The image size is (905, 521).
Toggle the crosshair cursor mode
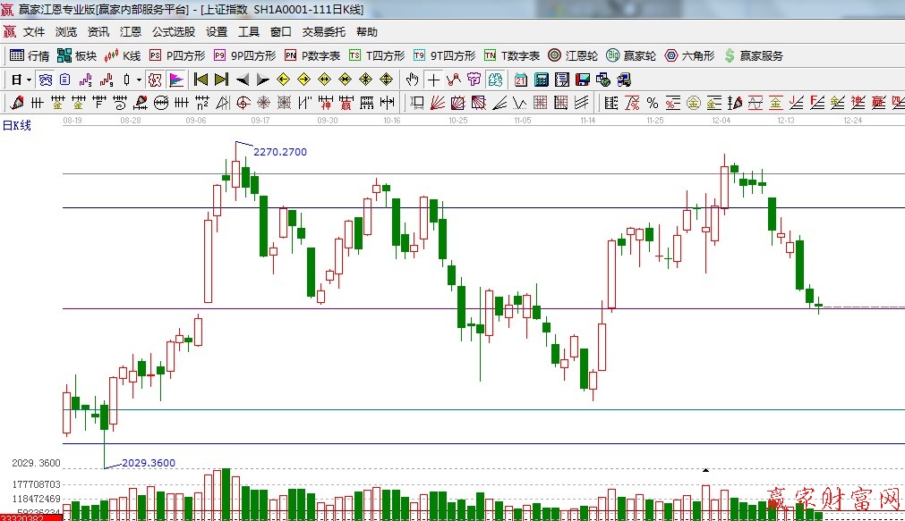tap(433, 80)
